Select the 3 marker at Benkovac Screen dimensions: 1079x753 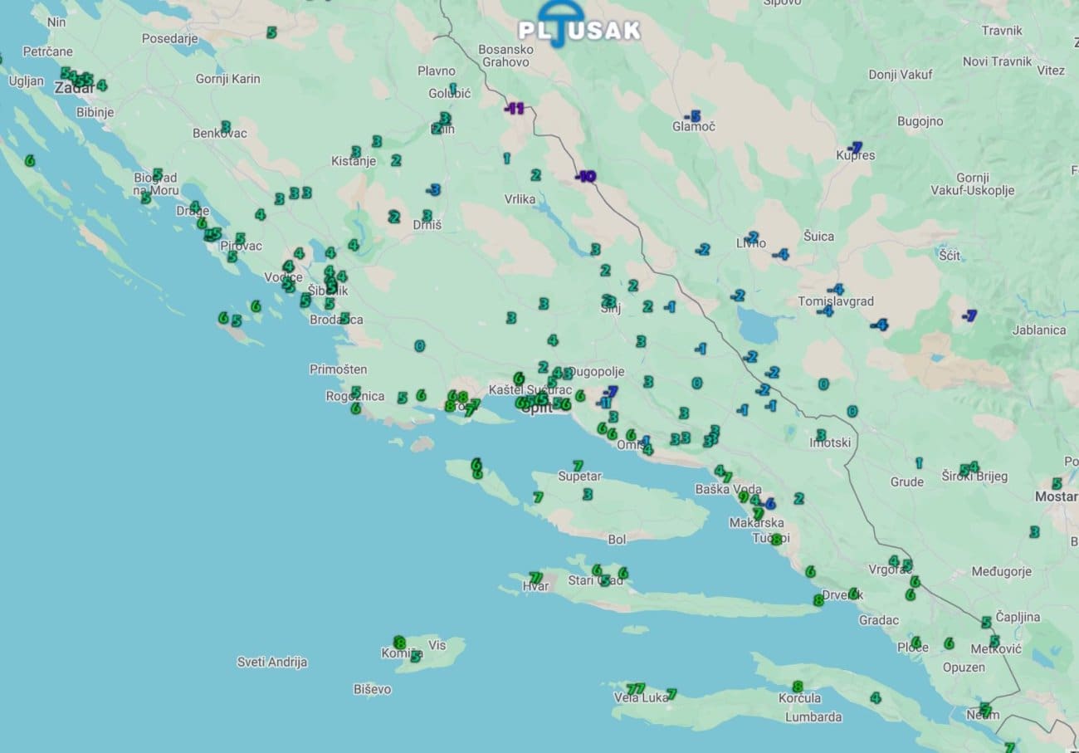[x=225, y=126]
